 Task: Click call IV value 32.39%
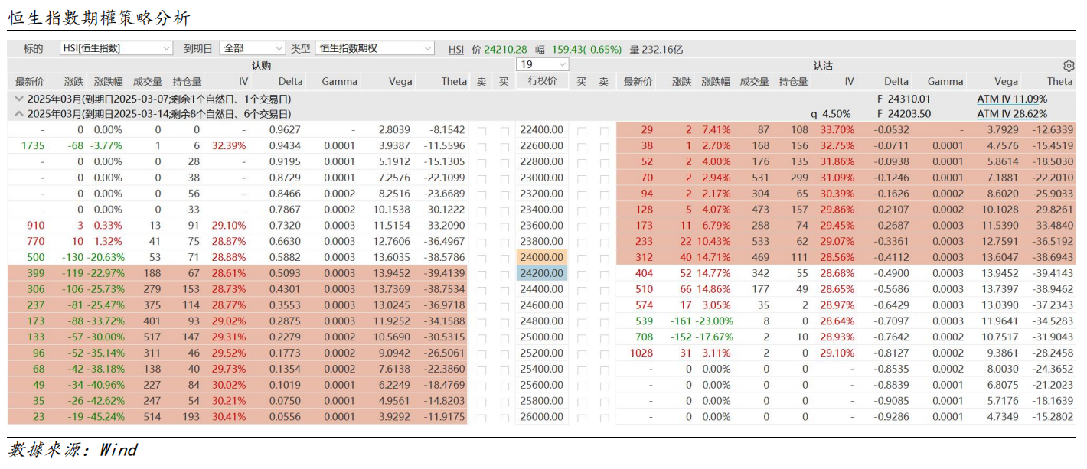click(230, 146)
